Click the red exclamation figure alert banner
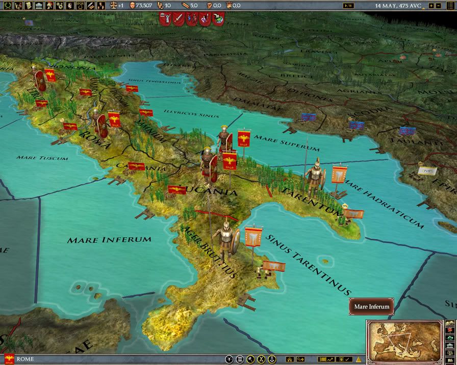Screen dimensions: 457x365 tap(205, 19)
